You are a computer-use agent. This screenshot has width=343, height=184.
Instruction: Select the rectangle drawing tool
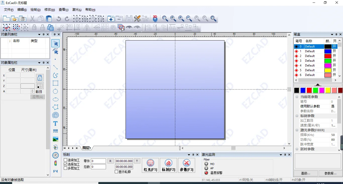point(55,83)
